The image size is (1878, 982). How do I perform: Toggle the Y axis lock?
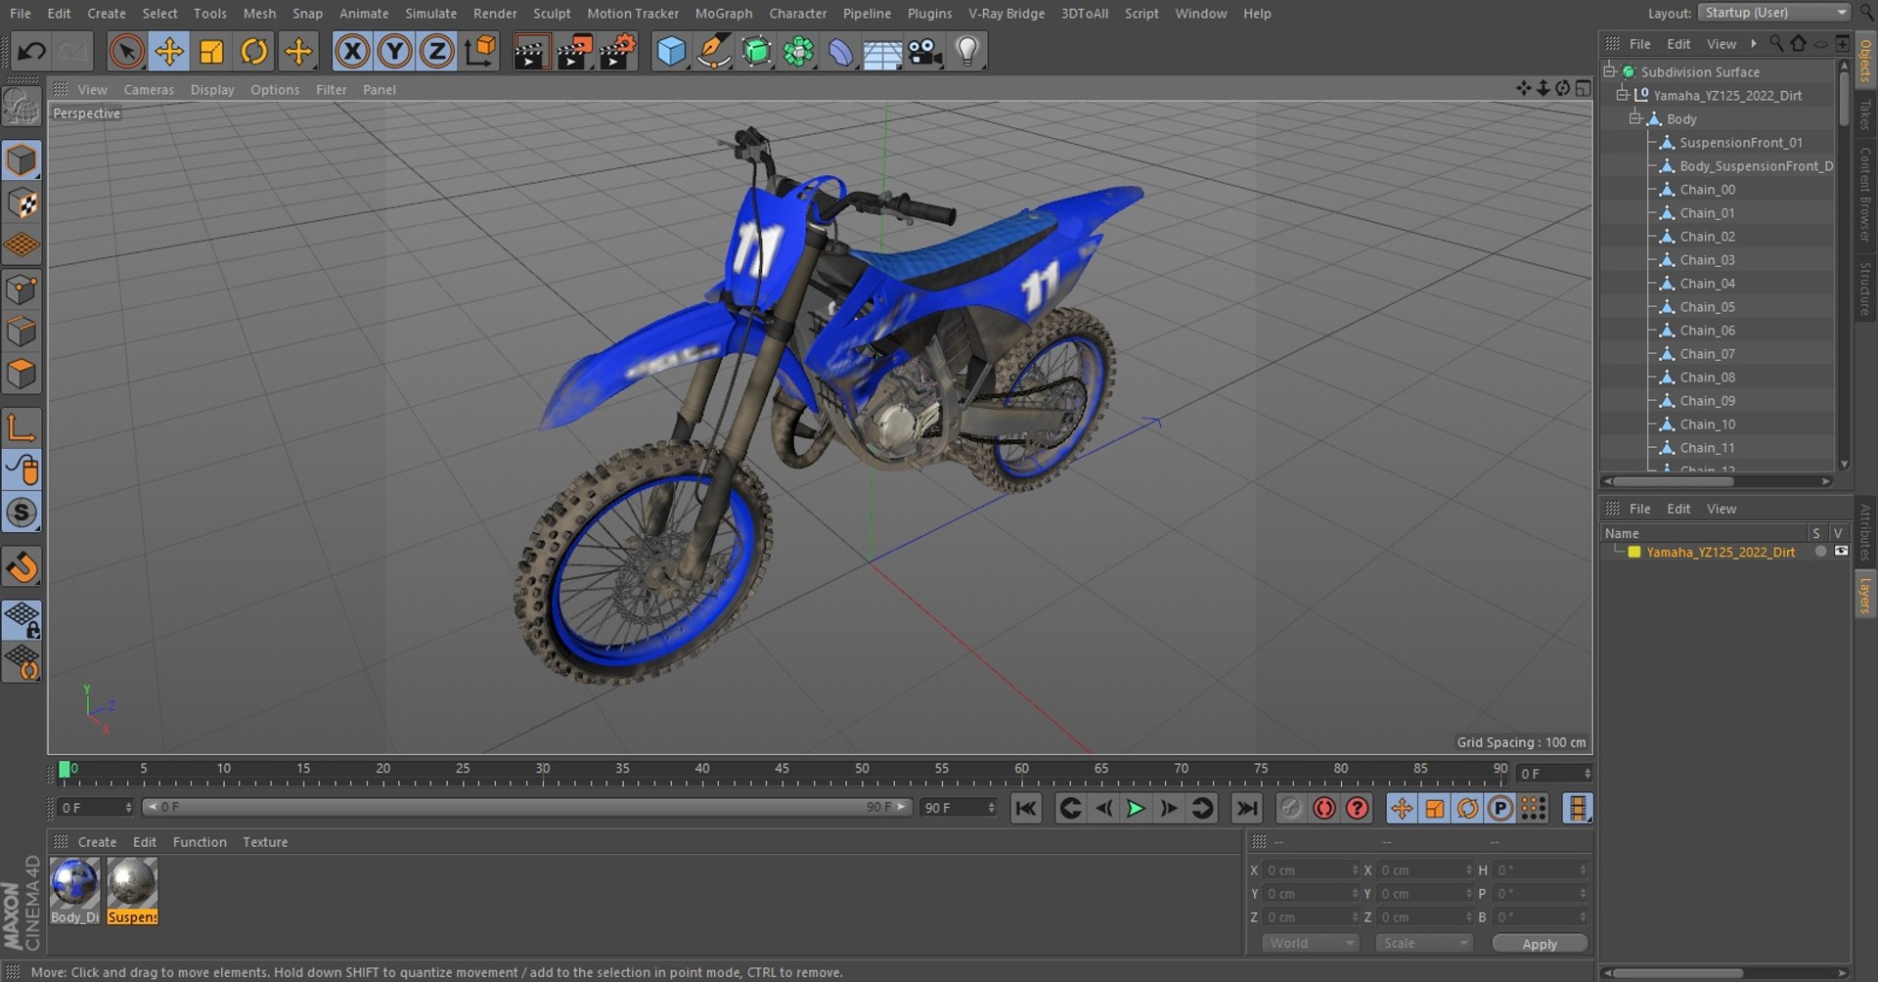point(394,51)
